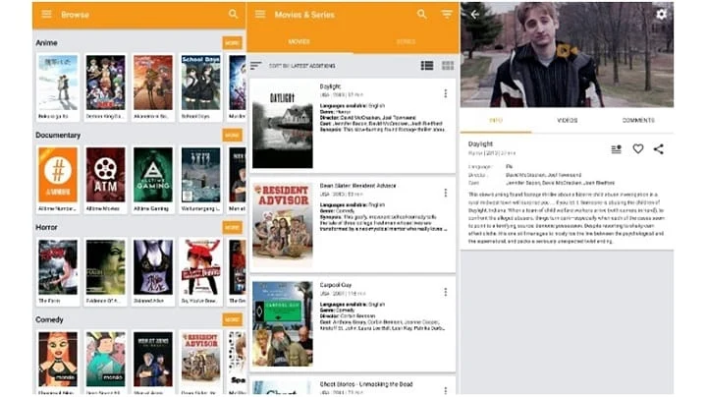Favorite Daylight with the heart icon
Image resolution: width=707 pixels, height=397 pixels.
(638, 148)
